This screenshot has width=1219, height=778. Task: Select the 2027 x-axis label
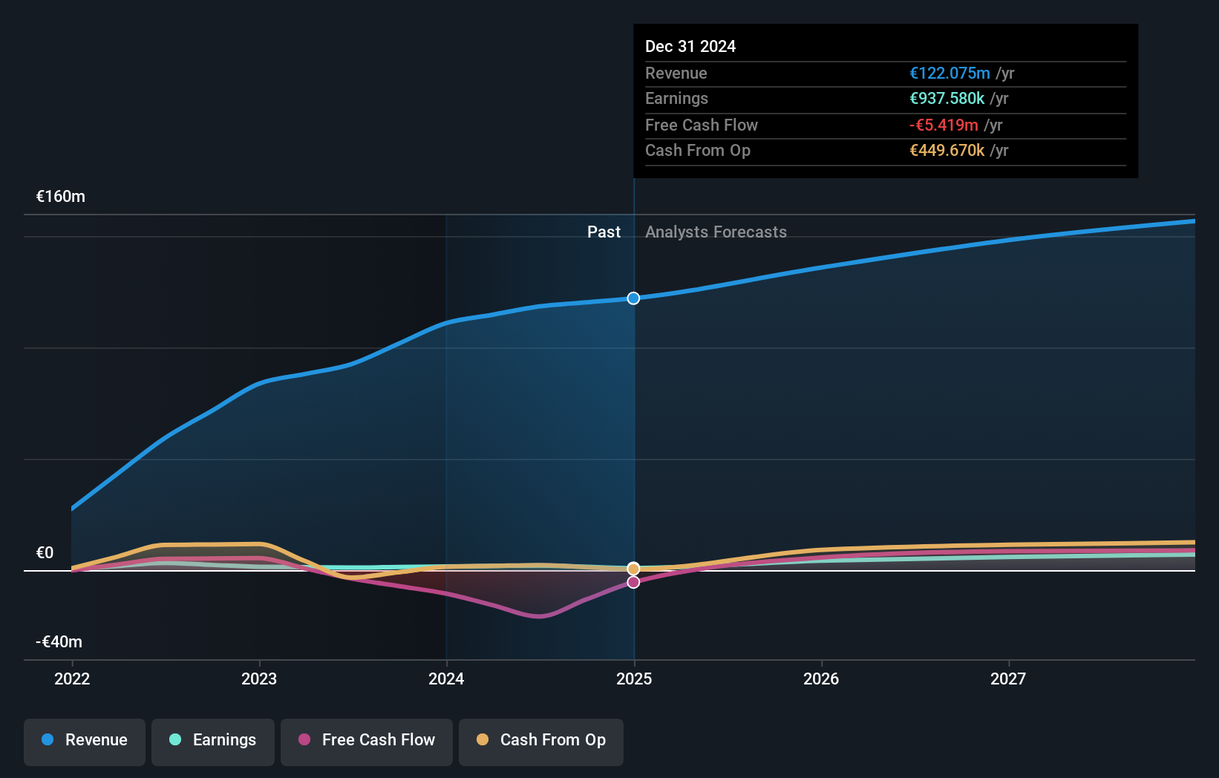(1008, 679)
